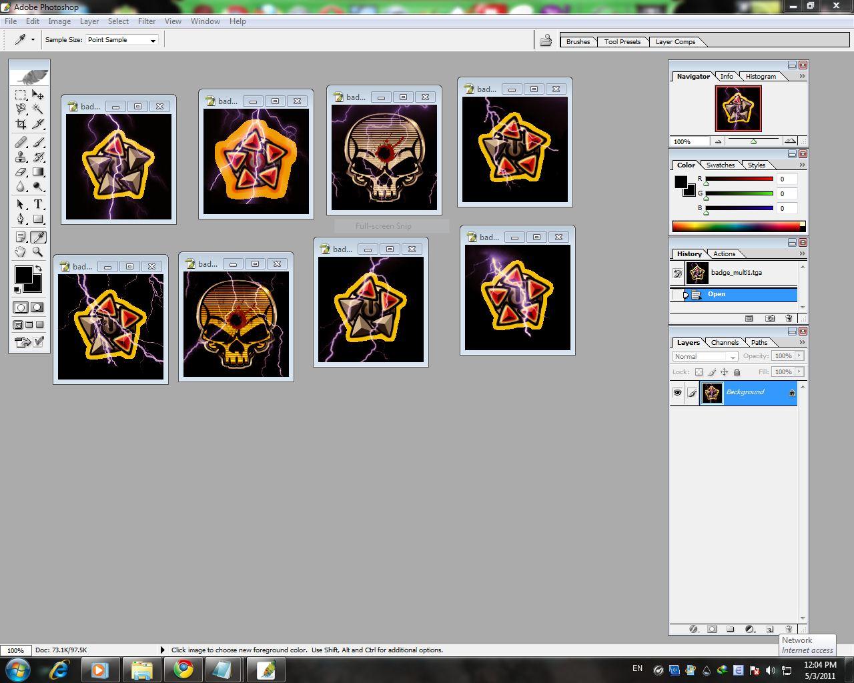
Task: Select the Dodge tool
Action: (x=38, y=186)
